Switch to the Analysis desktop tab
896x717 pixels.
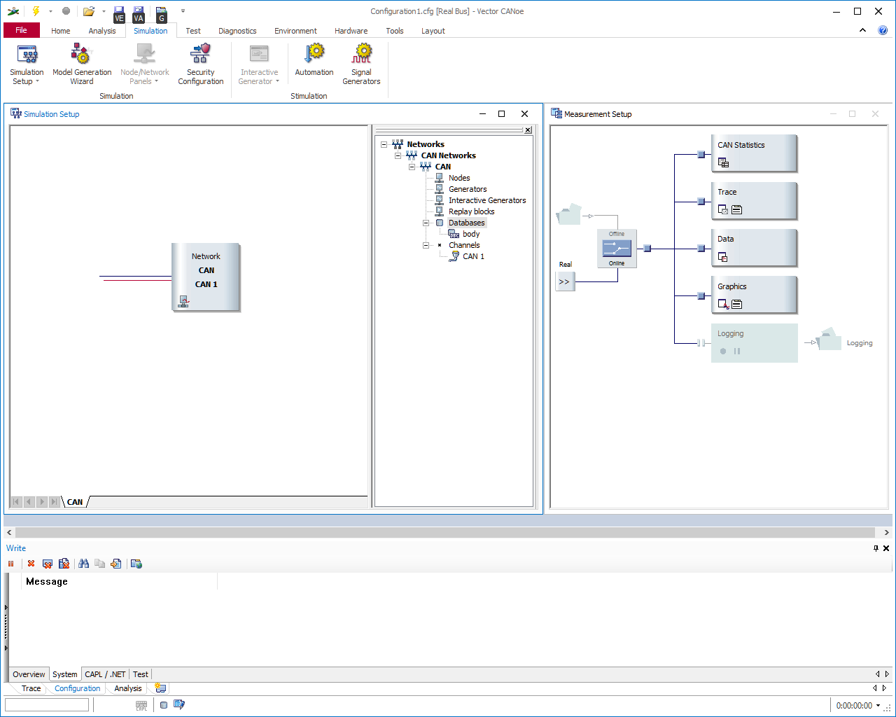[128, 688]
